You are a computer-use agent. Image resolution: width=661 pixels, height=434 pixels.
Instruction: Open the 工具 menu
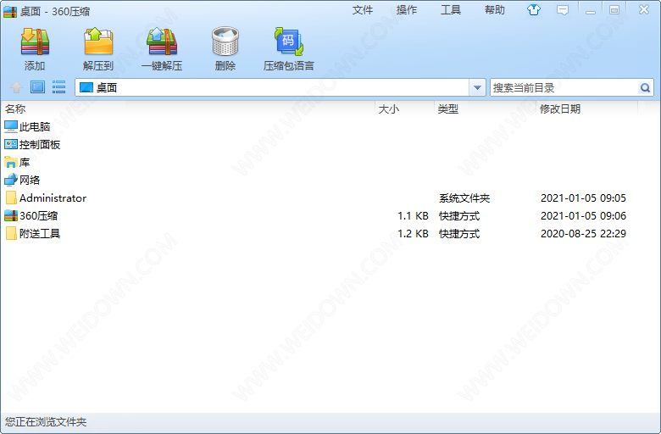[x=451, y=10]
